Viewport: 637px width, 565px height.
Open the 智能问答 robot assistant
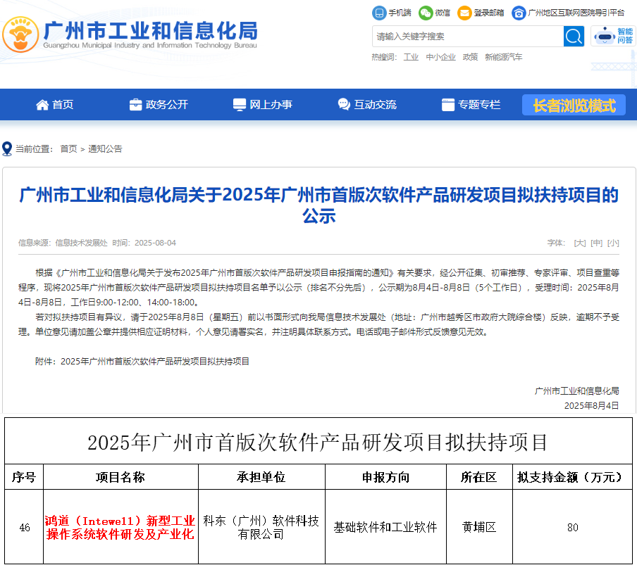click(x=613, y=36)
